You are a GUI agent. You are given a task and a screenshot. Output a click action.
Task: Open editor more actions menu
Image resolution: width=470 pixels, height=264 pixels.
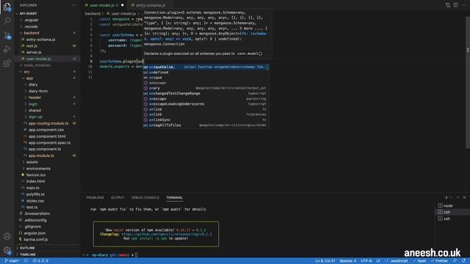(463, 5)
